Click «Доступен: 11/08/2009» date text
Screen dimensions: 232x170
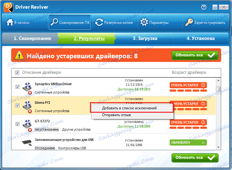point(134,127)
